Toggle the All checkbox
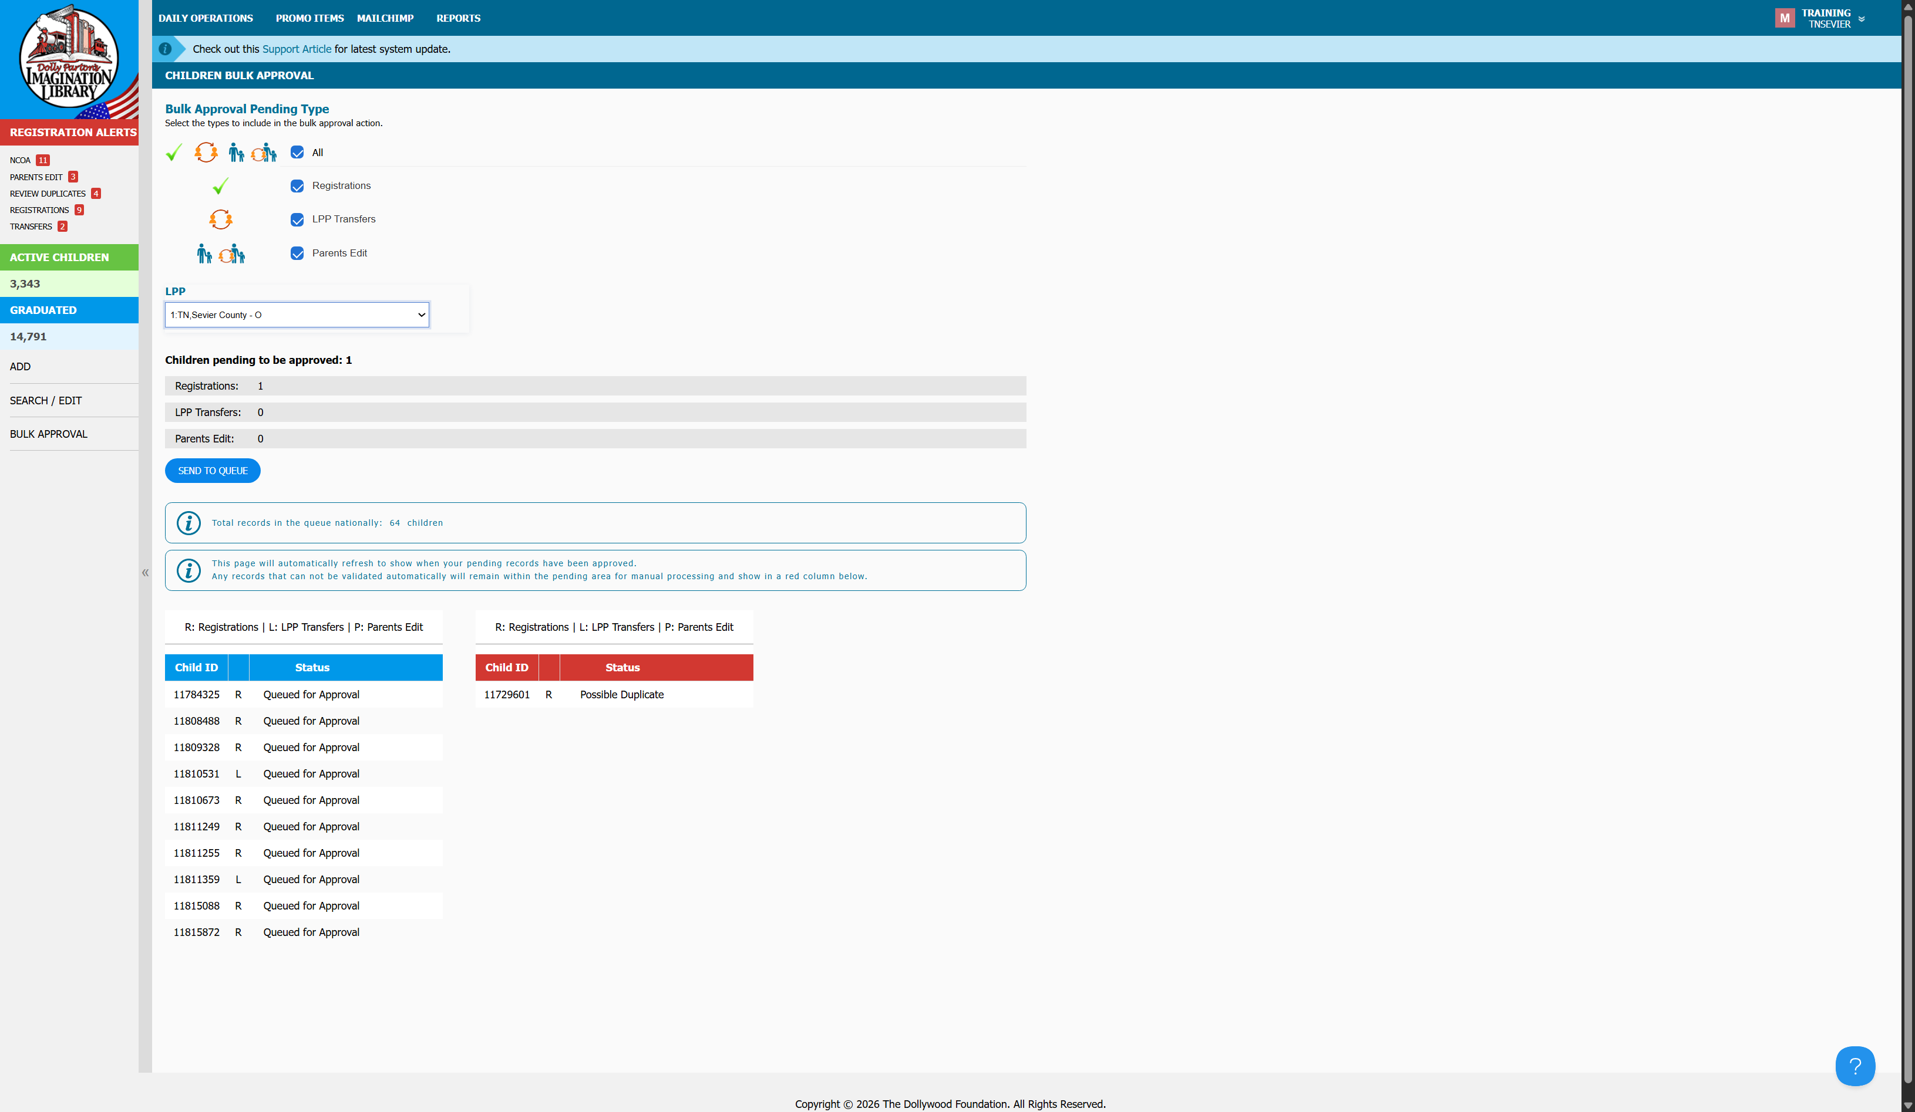This screenshot has width=1915, height=1112. click(x=297, y=153)
